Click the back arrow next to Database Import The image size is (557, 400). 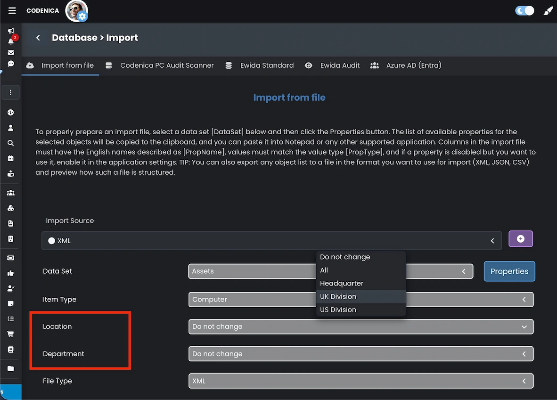(x=38, y=38)
